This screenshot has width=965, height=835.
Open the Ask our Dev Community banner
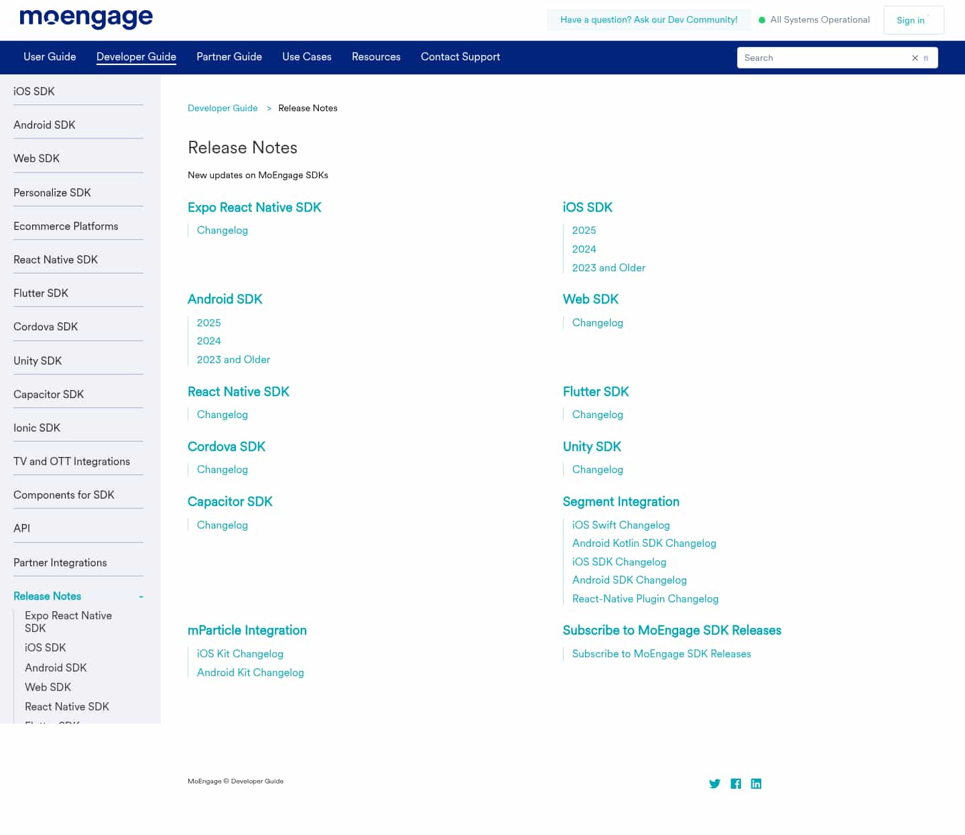point(648,19)
